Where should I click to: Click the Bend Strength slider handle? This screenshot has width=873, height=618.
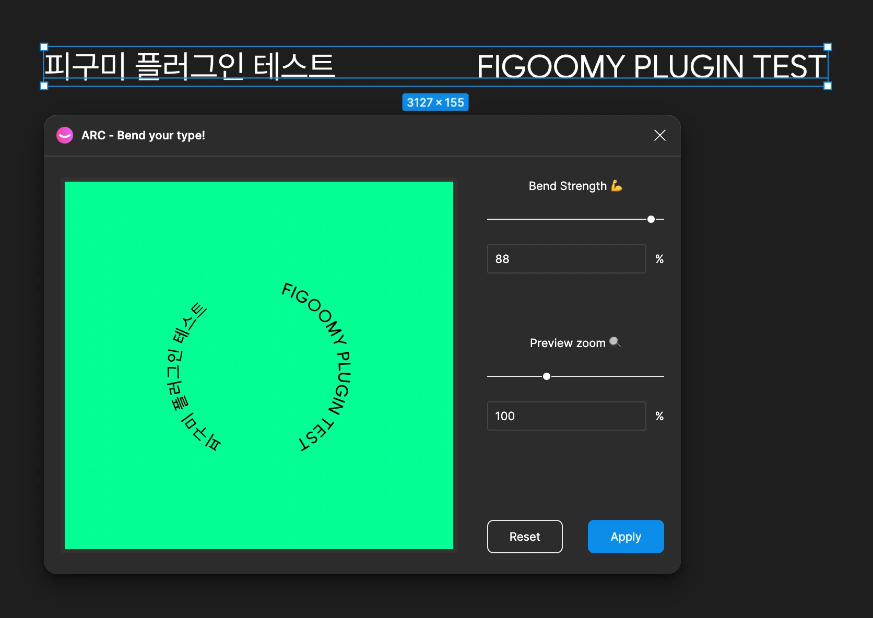pyautogui.click(x=651, y=219)
